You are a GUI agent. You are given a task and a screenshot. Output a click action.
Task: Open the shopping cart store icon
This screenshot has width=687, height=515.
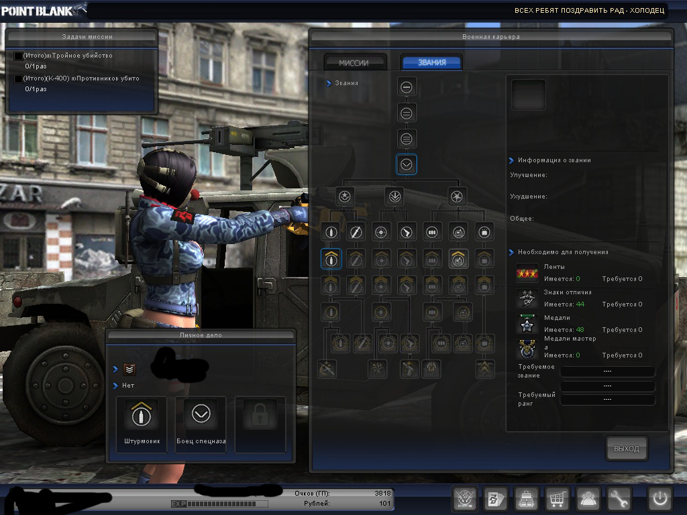557,499
